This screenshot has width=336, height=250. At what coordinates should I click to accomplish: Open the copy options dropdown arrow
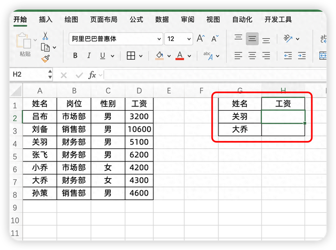click(55, 48)
